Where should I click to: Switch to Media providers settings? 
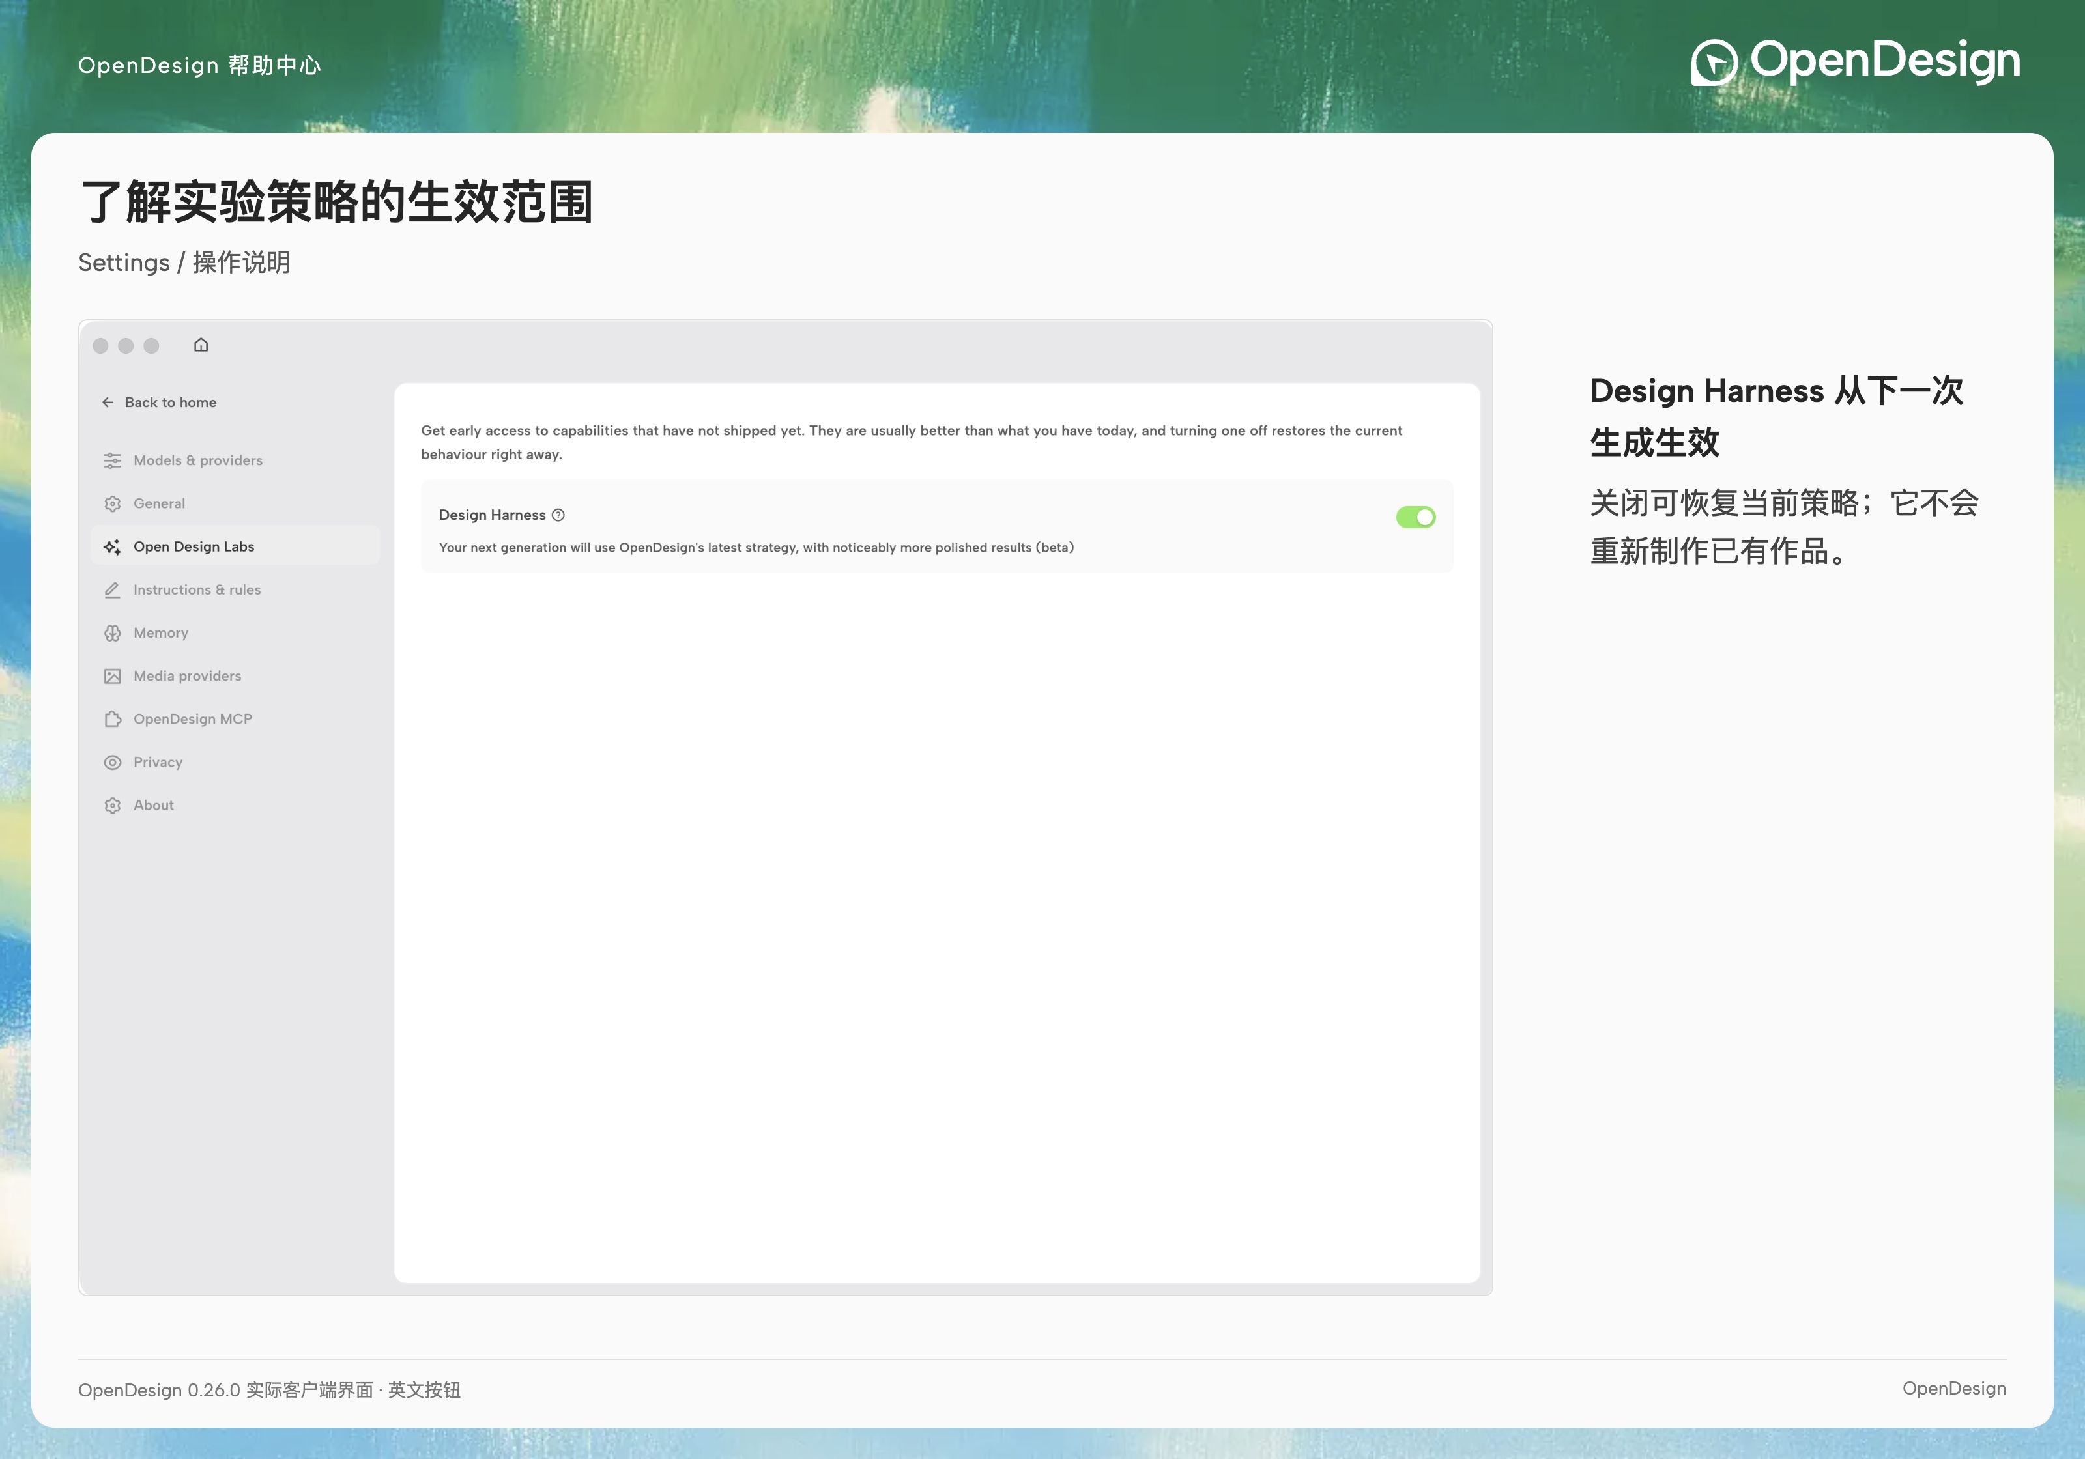coord(235,676)
